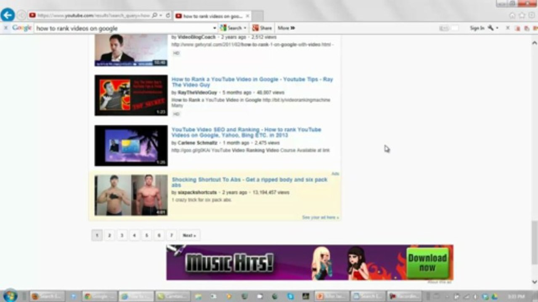The image size is (538, 302).
Task: Click the vertical scrollbar thumb
Action: pyautogui.click(x=534, y=242)
